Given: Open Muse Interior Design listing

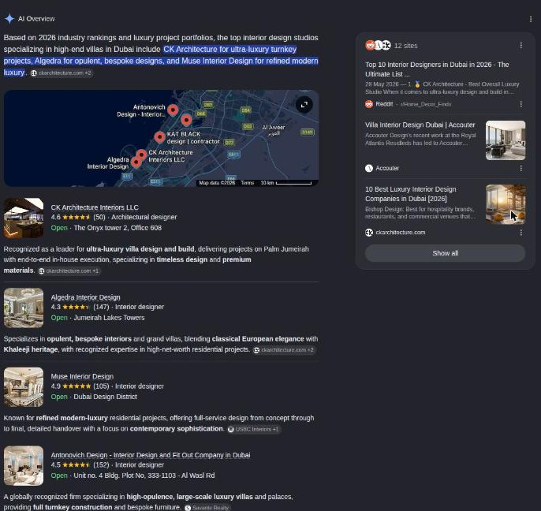Looking at the screenshot, I should pyautogui.click(x=82, y=376).
